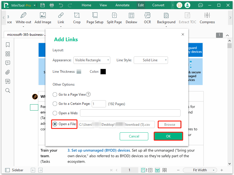Select the Go to a Certain Page option
This screenshot has width=234, height=175.
[x=55, y=104]
